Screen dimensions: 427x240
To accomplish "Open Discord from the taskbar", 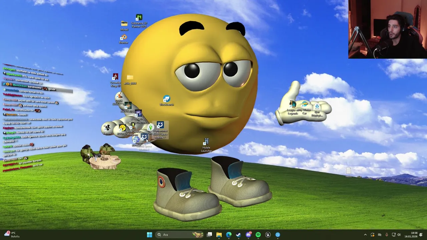I will 248,235.
